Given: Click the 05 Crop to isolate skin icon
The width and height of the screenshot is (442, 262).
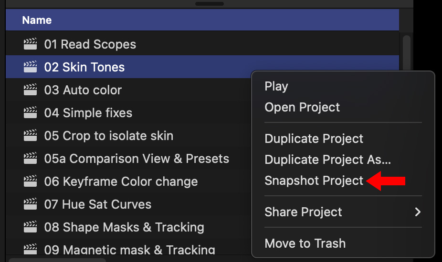Looking at the screenshot, I should click(x=30, y=136).
